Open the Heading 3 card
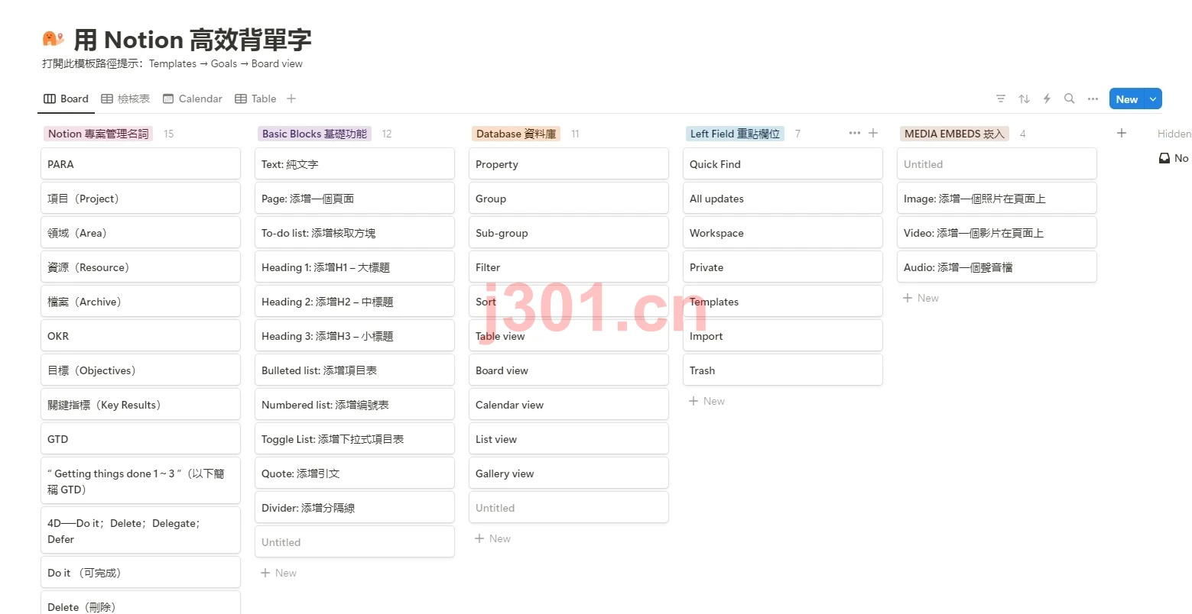1192x614 pixels. 355,336
